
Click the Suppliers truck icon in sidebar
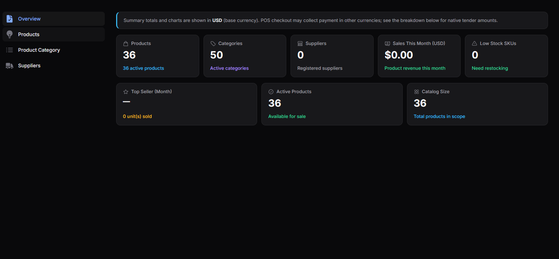[x=10, y=66]
